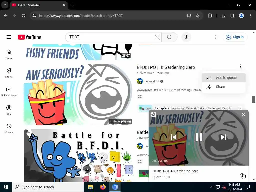Open the YouTube hamburger guide menu
This screenshot has height=192, width=256.
point(9,37)
